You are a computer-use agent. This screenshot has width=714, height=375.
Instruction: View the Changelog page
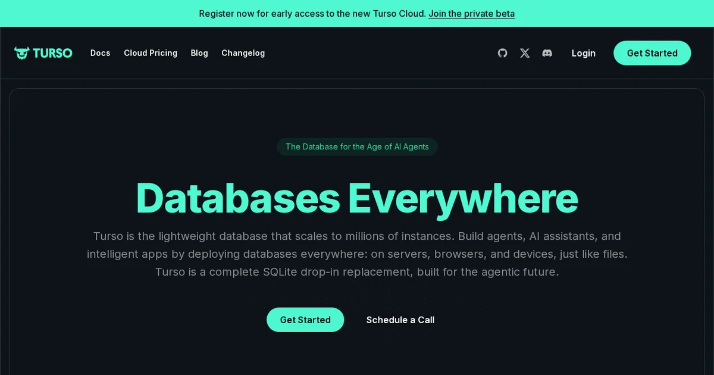click(243, 53)
